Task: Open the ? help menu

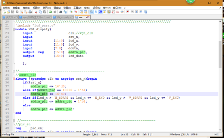Action: click(125, 8)
